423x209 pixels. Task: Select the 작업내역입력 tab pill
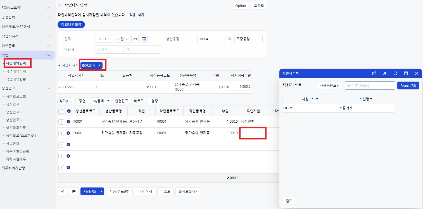click(71, 25)
